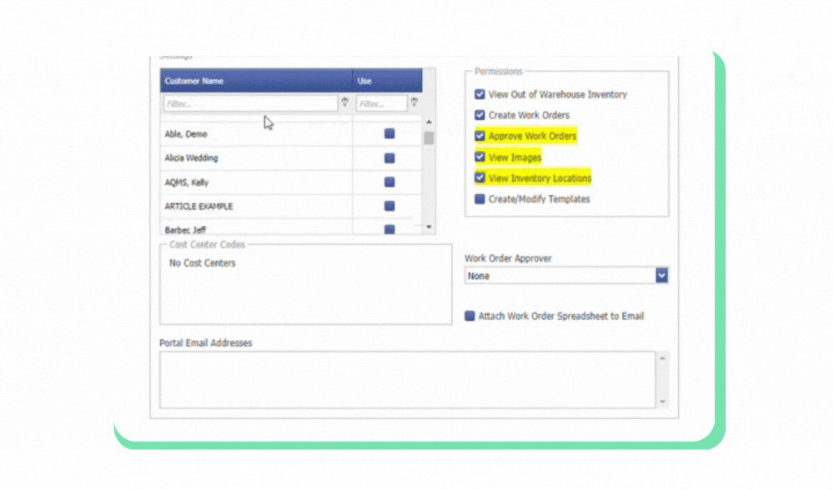Click the customer list scrollbar up arrow
Screen dimensions: 834x490
(x=428, y=120)
